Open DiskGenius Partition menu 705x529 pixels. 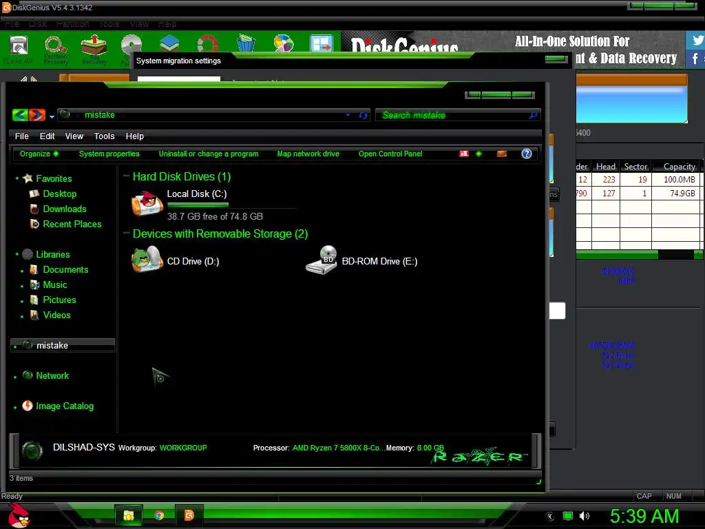(72, 24)
